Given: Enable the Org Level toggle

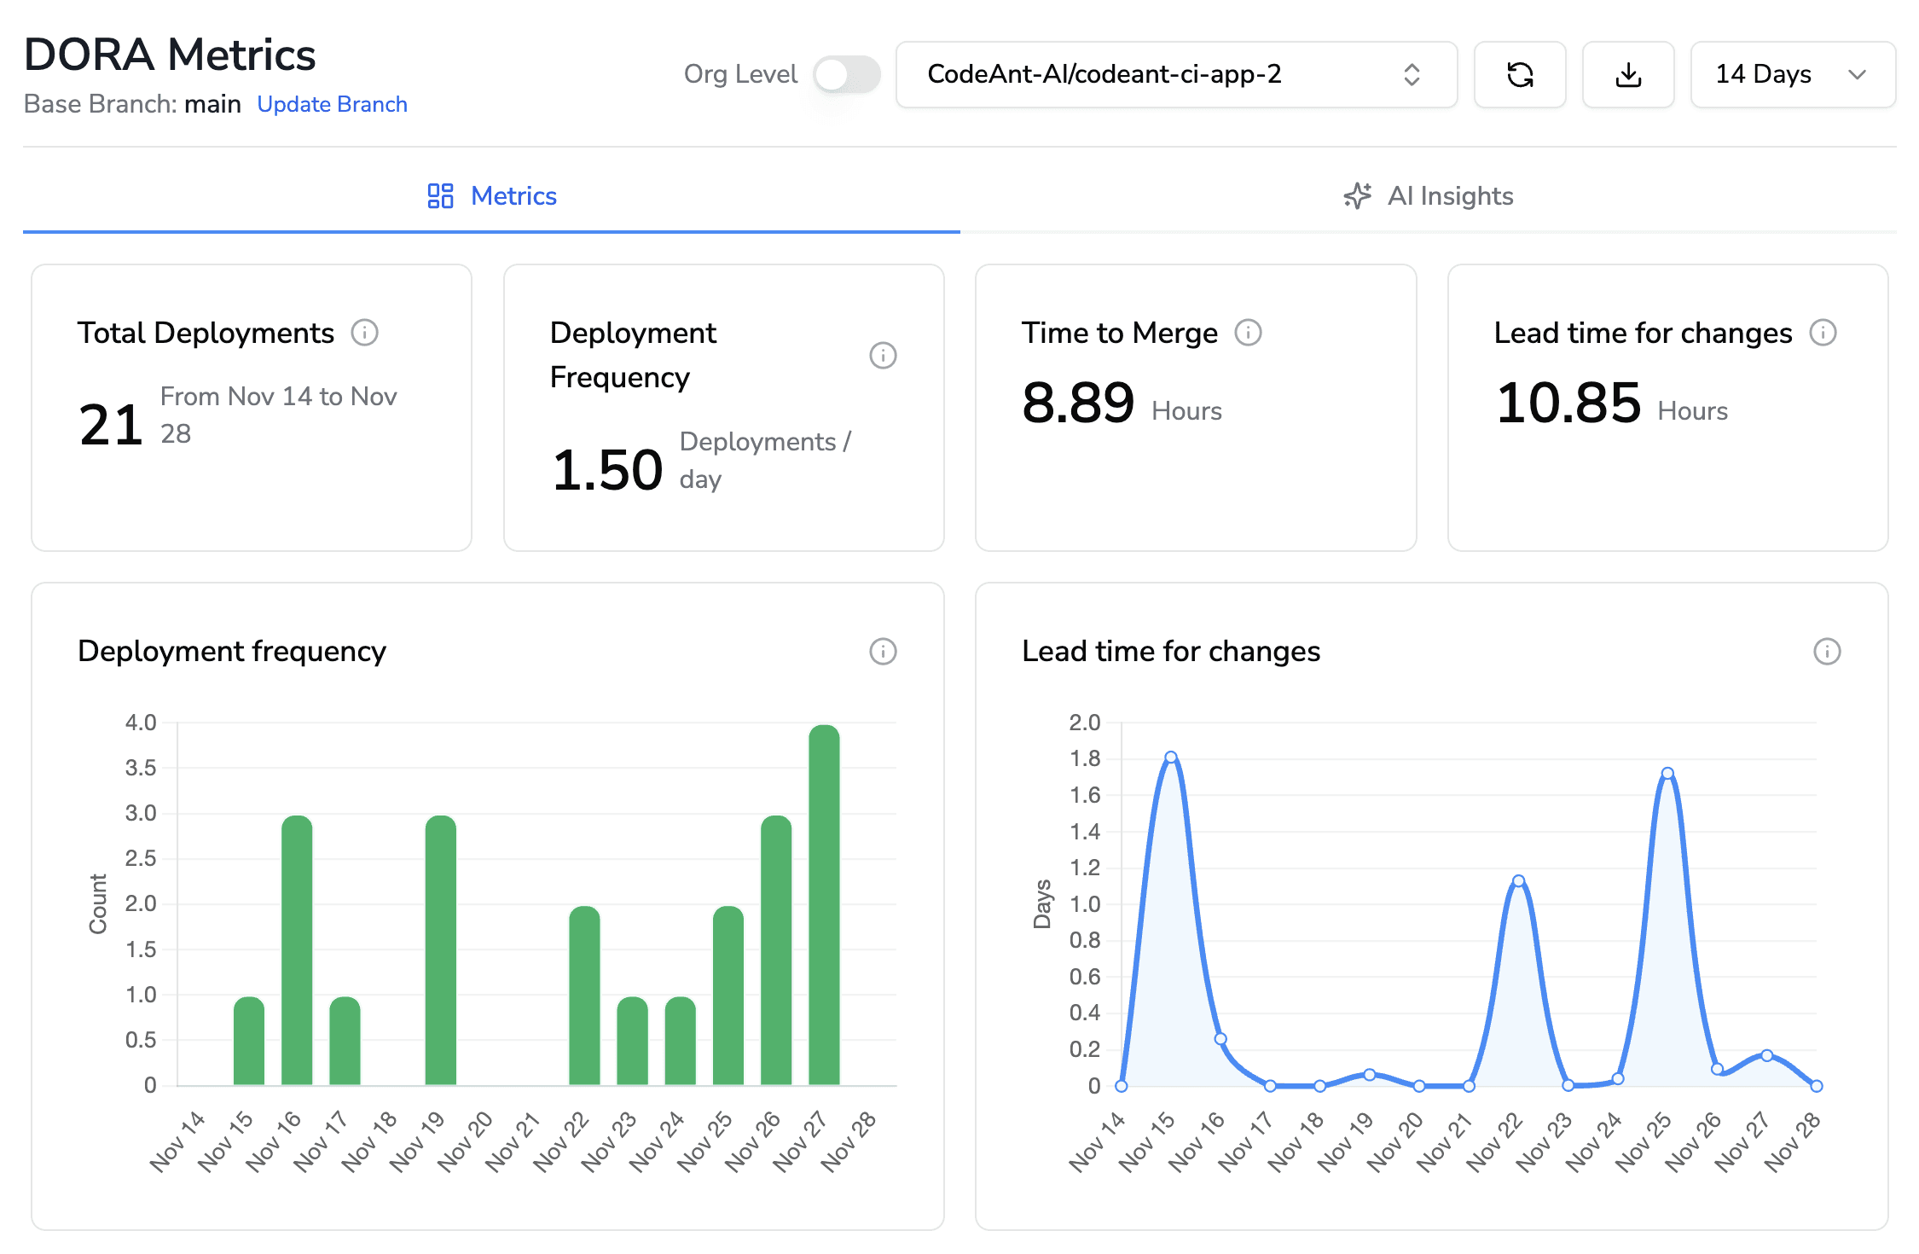Looking at the screenshot, I should click(x=846, y=74).
